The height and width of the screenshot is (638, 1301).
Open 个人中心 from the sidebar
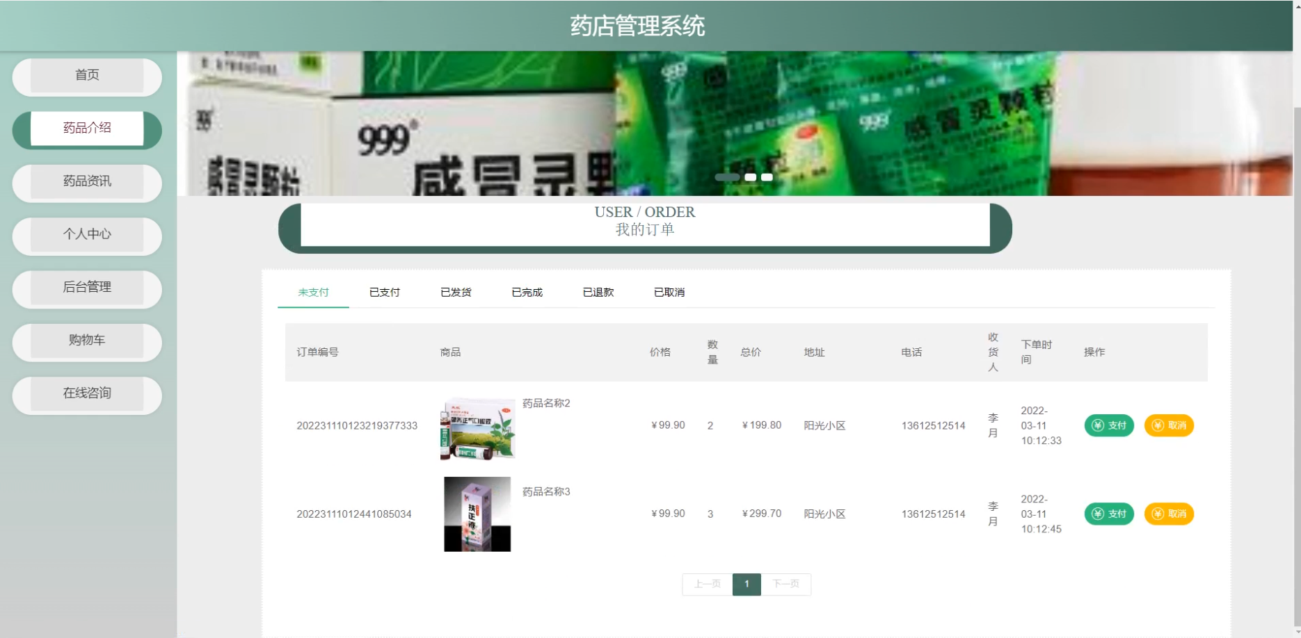pos(87,236)
